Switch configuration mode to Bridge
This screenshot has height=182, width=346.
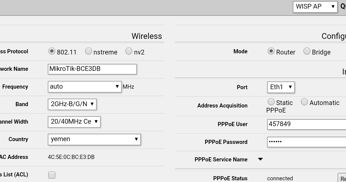307,51
